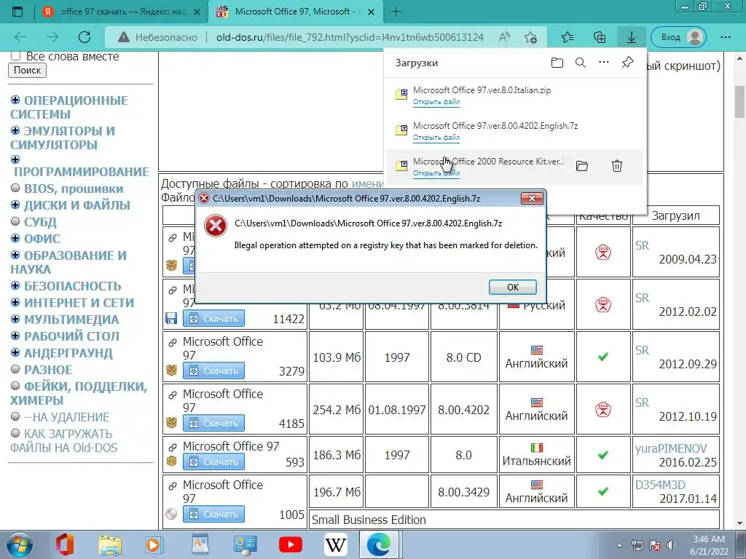This screenshot has height=559, width=746.
Task: Expand ИНТЕРНЕТ И СЕТИ category
Action: (x=15, y=302)
